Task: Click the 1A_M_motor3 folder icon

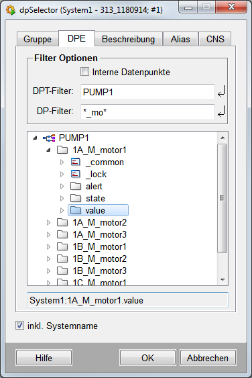Action: tap(62, 234)
